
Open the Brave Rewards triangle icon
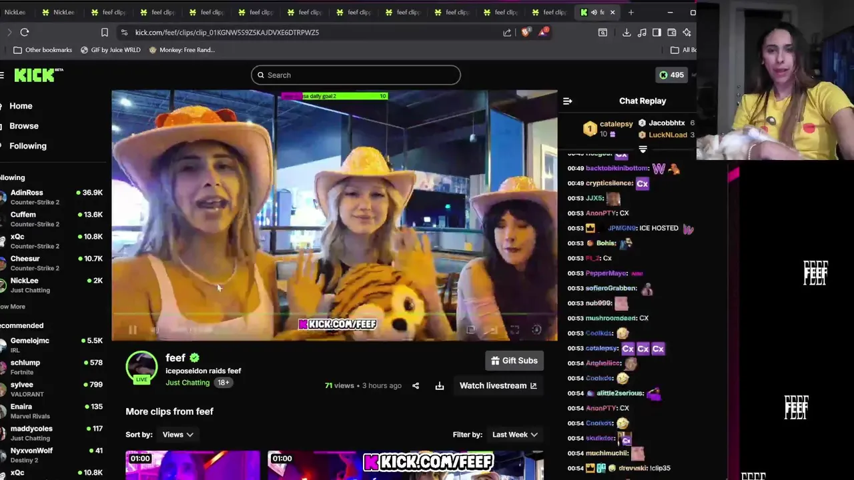[x=543, y=32]
